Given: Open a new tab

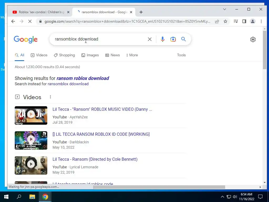Looking at the screenshot, I should pos(141,12).
